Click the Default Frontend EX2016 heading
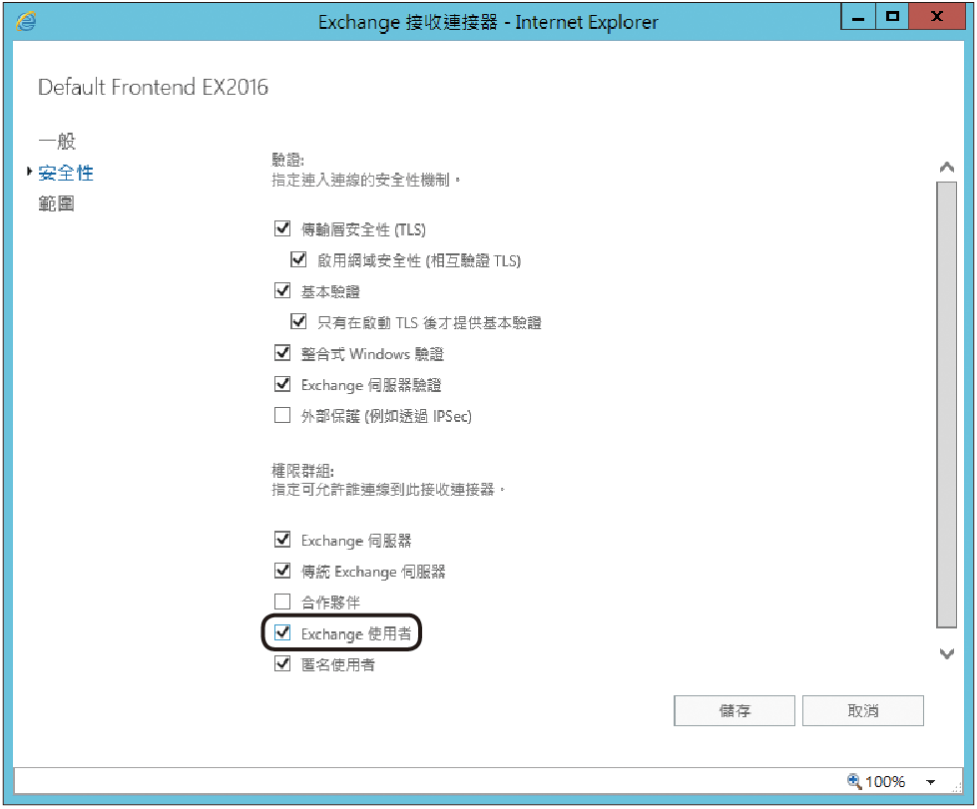977x809 pixels. (x=153, y=87)
